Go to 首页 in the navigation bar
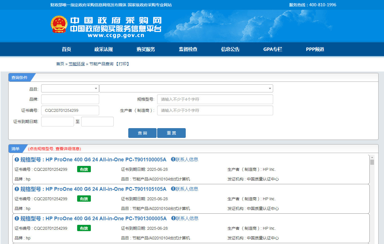Viewport: 384px width, 244px height. [x=66, y=49]
